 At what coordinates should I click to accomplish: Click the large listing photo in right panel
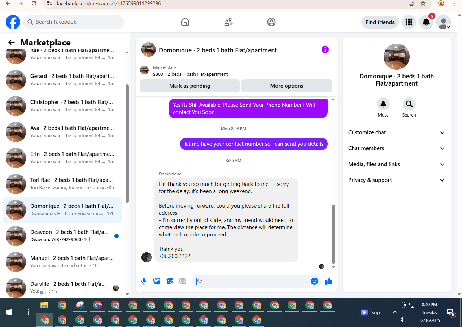(397, 57)
